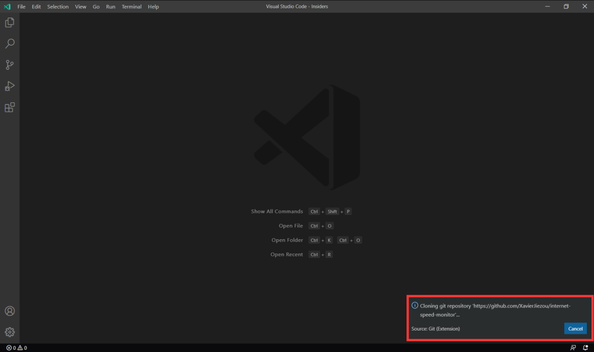Open the Help menu

pos(153,7)
